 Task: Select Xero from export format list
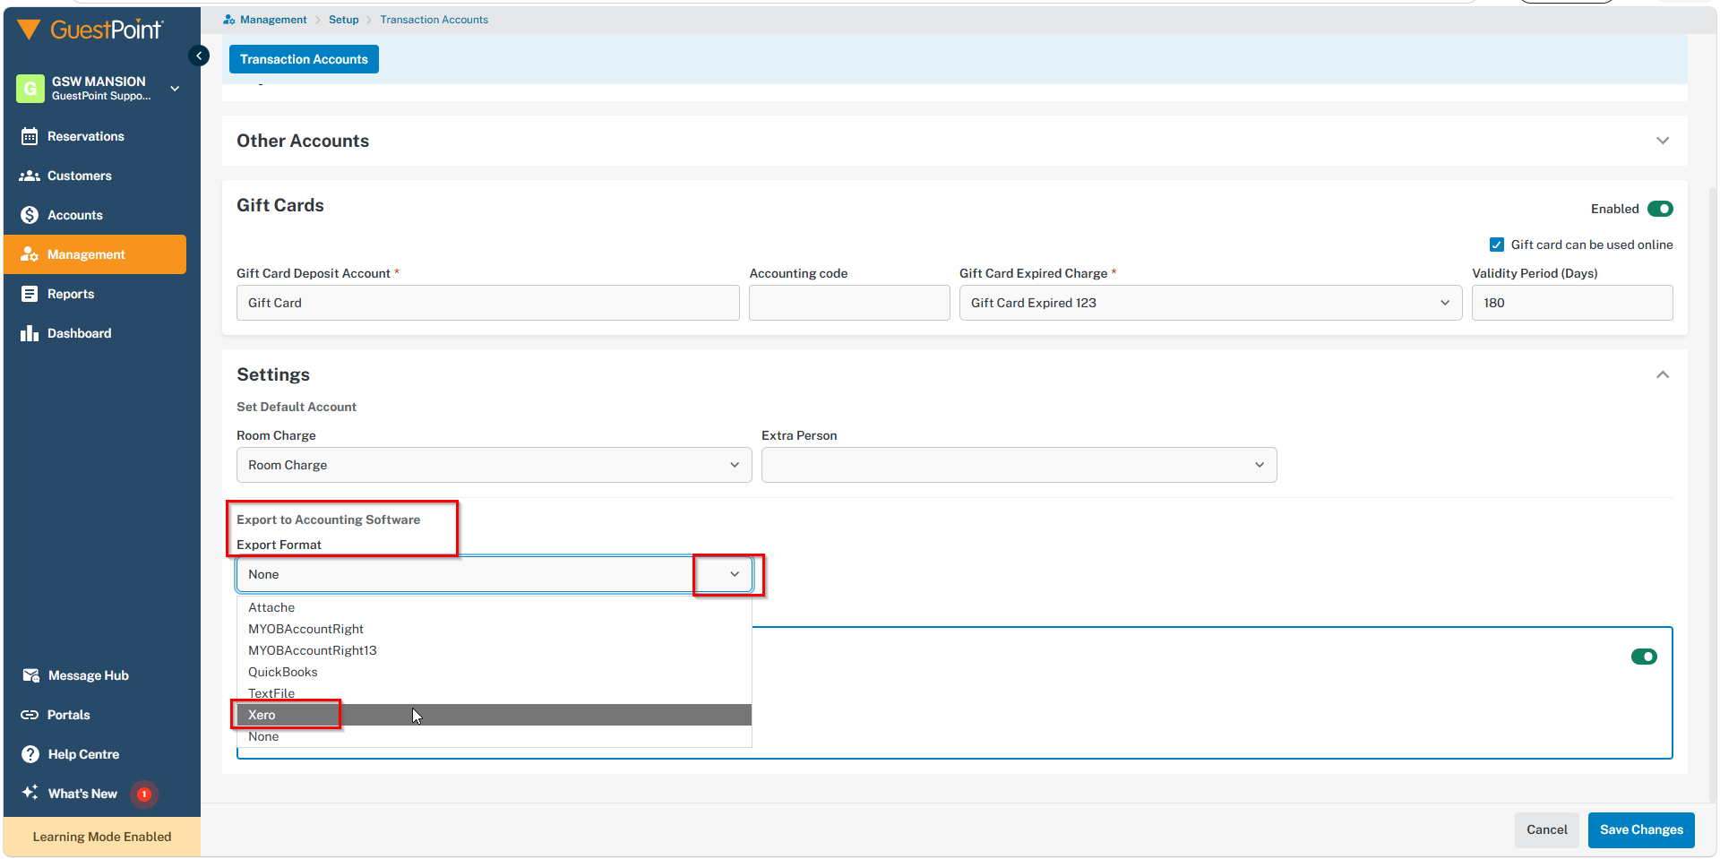point(262,715)
